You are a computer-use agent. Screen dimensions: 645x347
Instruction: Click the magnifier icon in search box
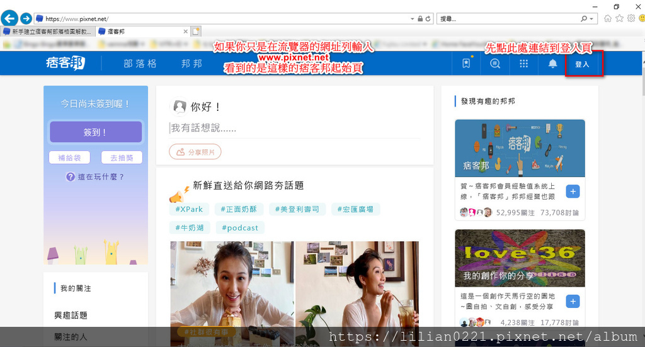tap(584, 18)
